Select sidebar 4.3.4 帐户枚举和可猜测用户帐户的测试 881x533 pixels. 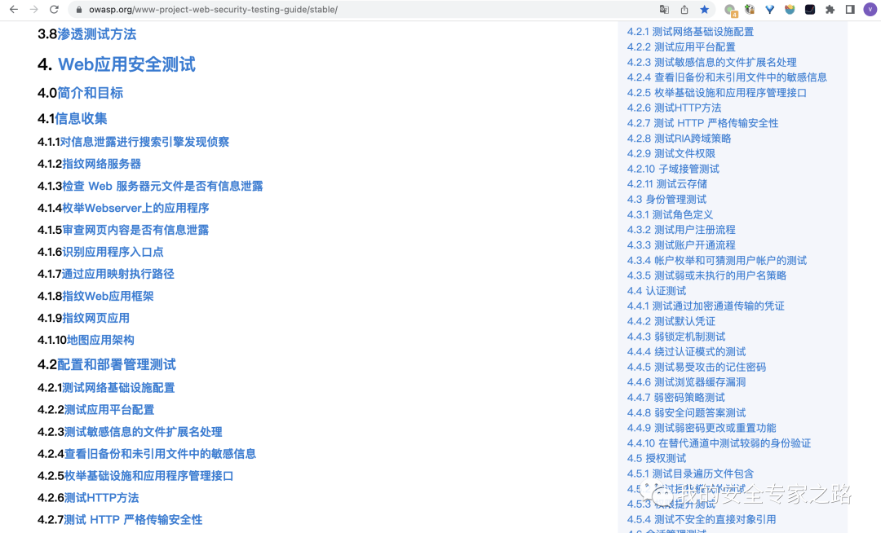[x=717, y=260]
